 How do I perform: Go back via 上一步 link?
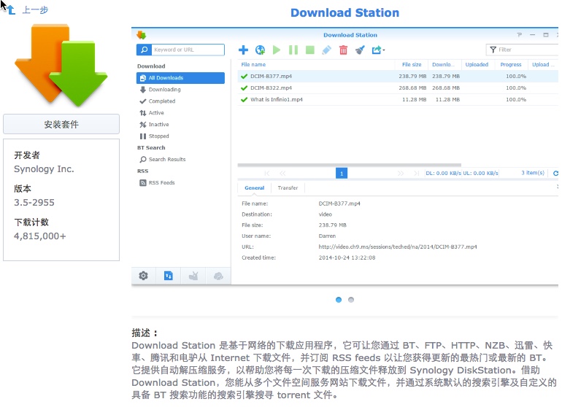pos(34,10)
